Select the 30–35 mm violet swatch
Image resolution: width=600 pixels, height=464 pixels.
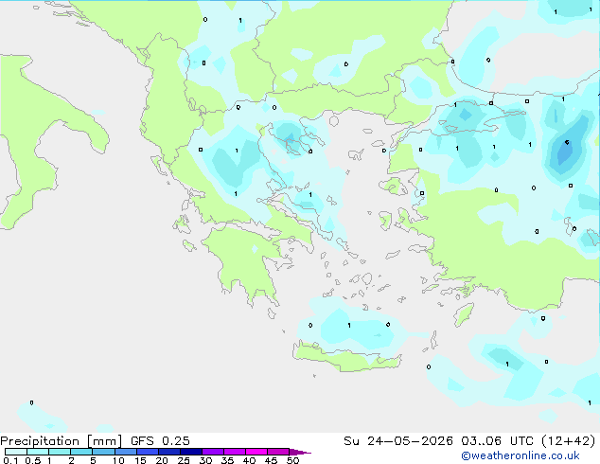click(212, 452)
